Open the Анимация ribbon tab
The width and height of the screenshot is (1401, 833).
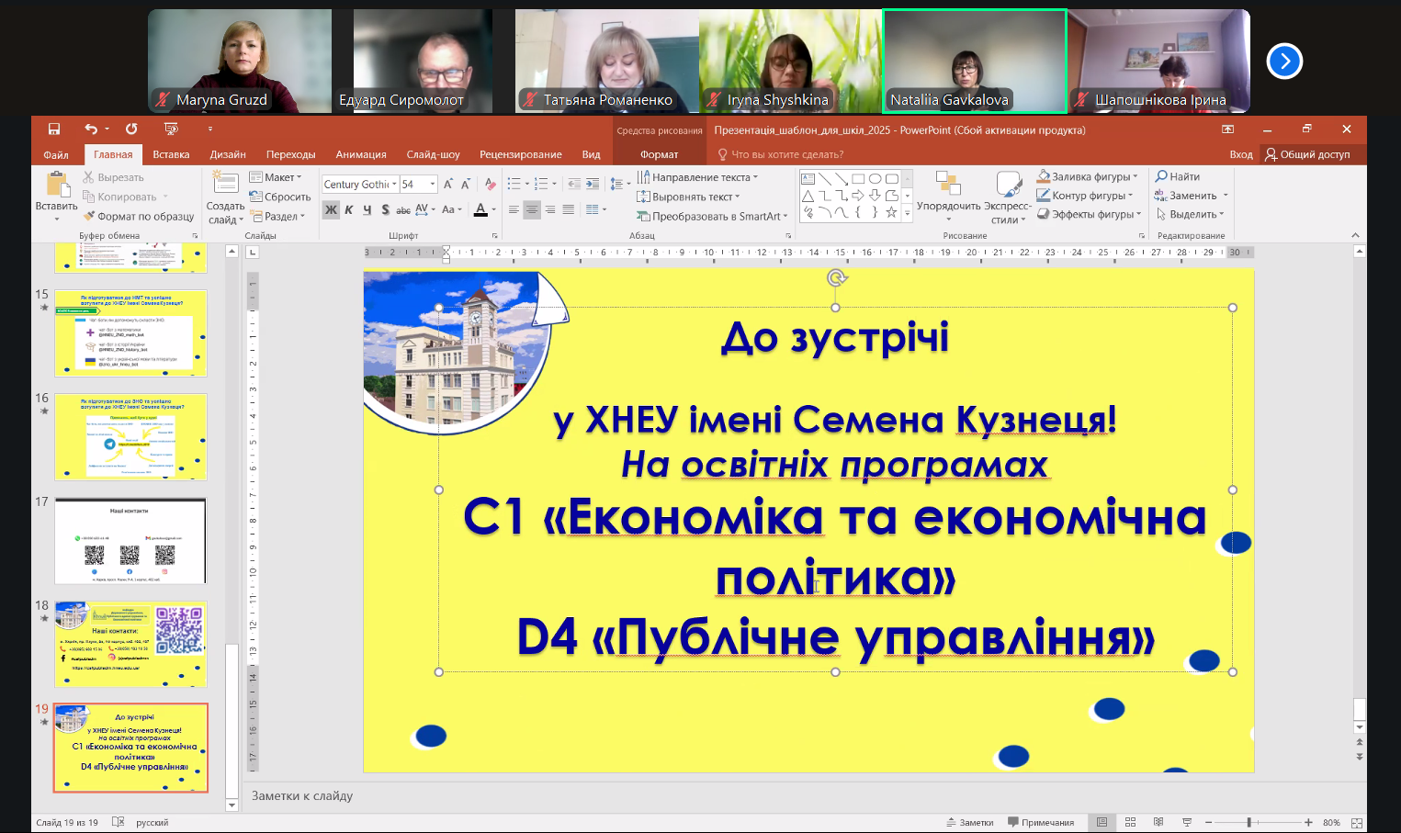click(361, 154)
